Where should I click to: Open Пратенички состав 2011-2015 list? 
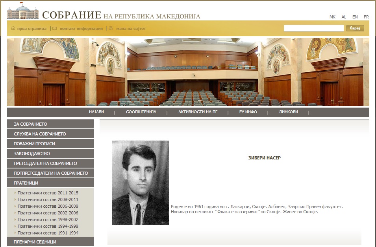tap(48, 193)
